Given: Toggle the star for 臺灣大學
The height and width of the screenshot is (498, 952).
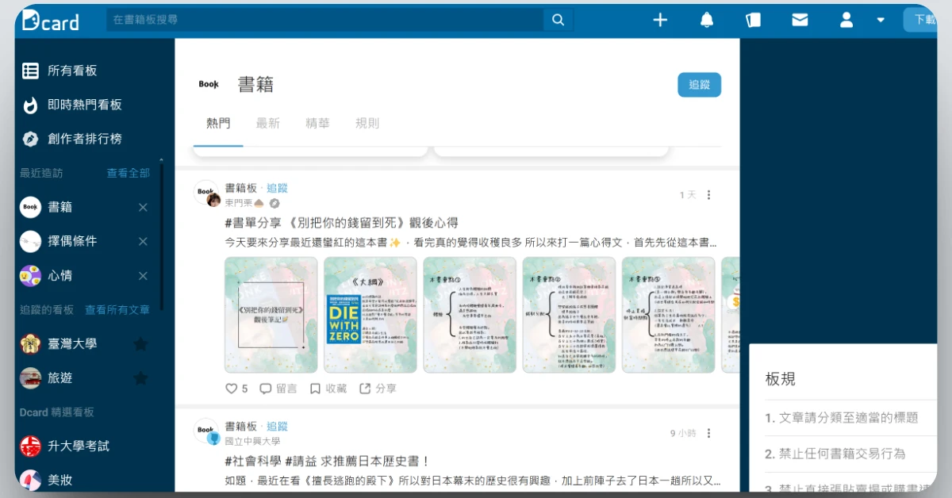Looking at the screenshot, I should (140, 344).
